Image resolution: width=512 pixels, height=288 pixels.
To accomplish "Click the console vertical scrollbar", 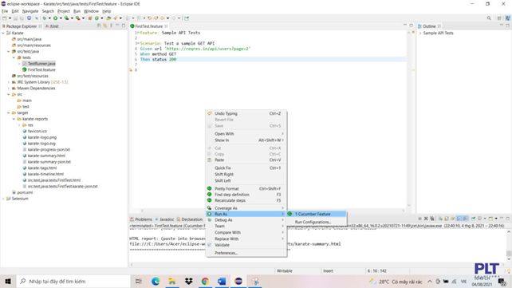I will tap(509, 245).
